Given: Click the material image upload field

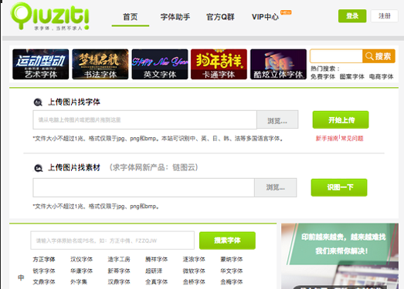Looking at the screenshot, I should tap(144, 188).
